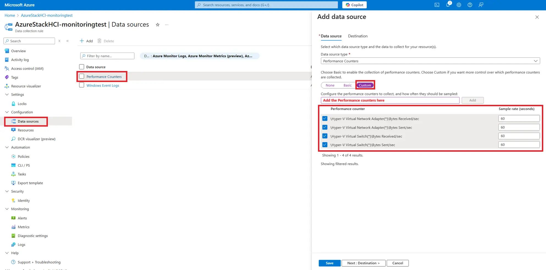
Task: Open the notifications bell icon
Action: 448,5
